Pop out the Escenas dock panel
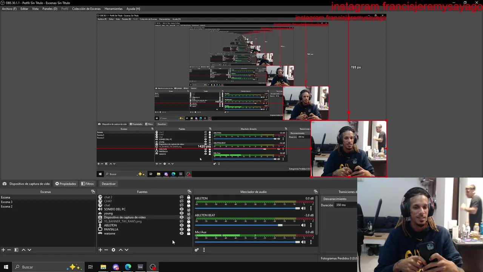This screenshot has width=483, height=272. (93, 192)
